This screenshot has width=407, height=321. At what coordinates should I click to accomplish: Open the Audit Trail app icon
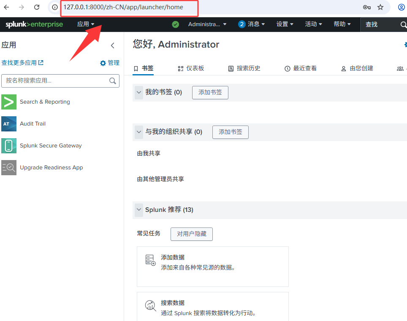[9, 124]
